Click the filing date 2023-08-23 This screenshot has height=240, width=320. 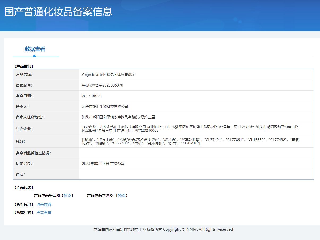[x=92, y=96]
